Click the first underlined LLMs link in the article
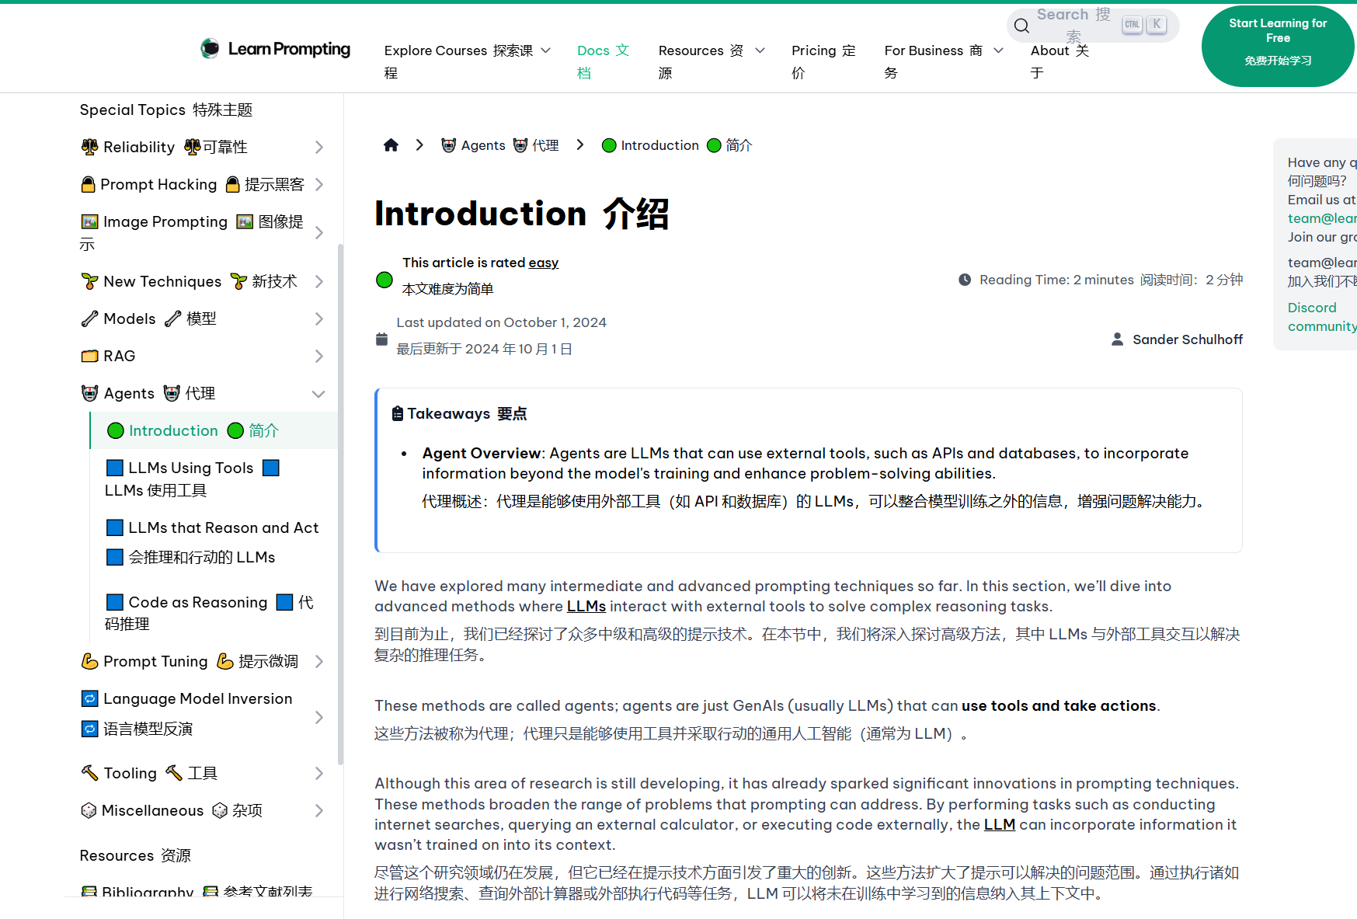Viewport: 1357px width, 919px height. pos(586,606)
